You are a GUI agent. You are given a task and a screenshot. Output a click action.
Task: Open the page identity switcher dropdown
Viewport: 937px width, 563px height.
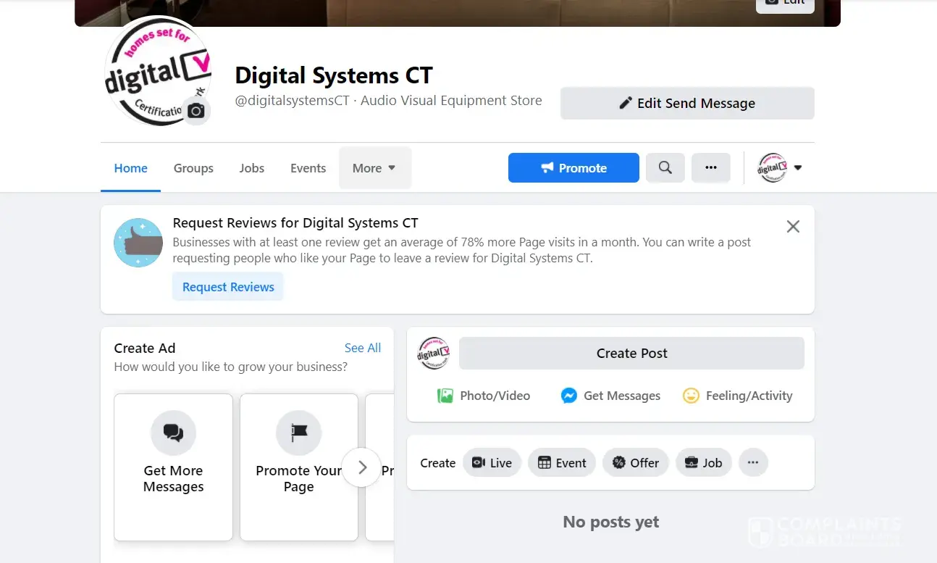pyautogui.click(x=781, y=168)
